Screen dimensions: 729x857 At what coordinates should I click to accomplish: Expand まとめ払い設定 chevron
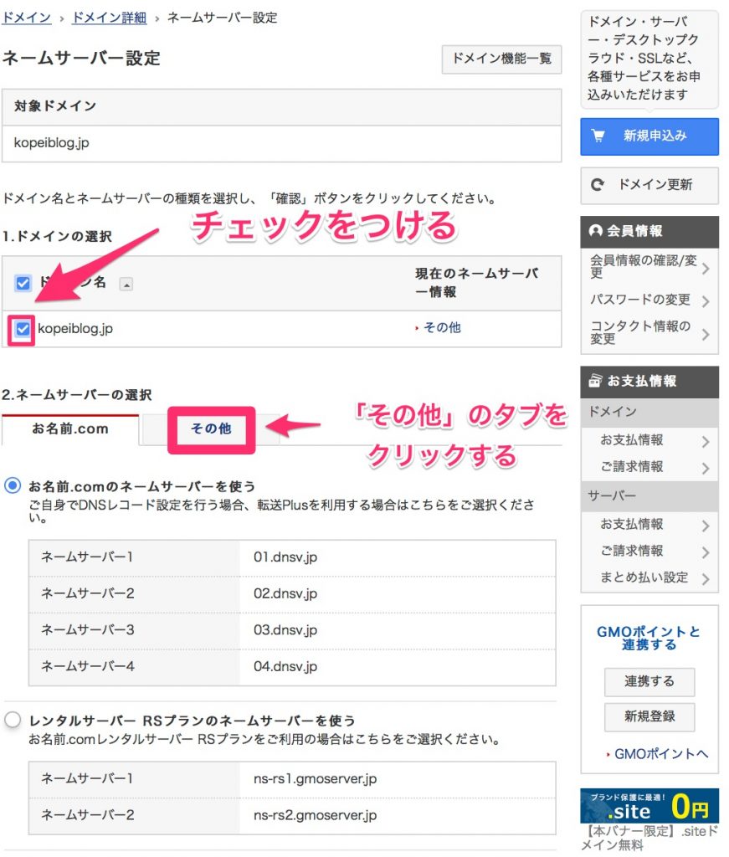706,578
